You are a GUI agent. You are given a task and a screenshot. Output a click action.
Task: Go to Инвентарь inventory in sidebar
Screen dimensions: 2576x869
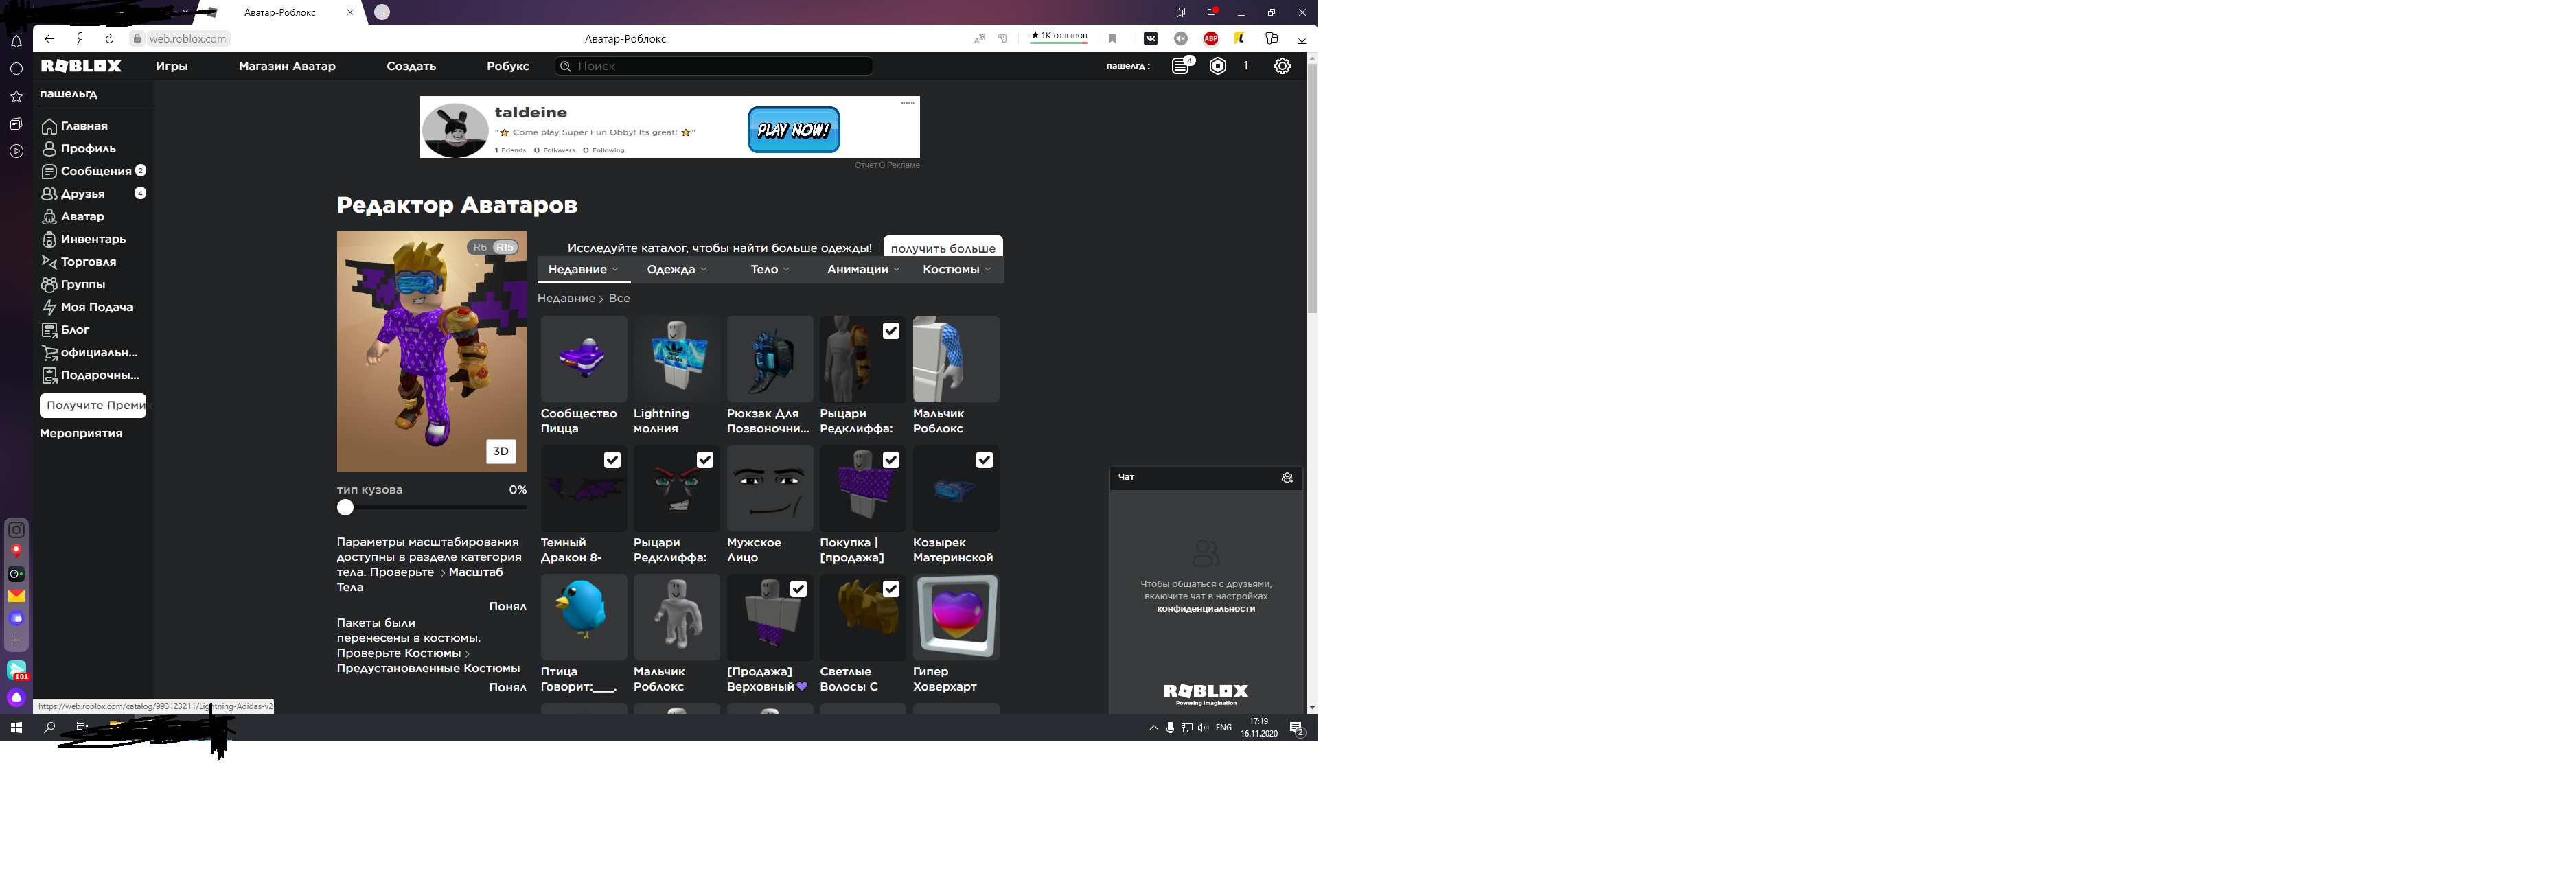(84, 239)
